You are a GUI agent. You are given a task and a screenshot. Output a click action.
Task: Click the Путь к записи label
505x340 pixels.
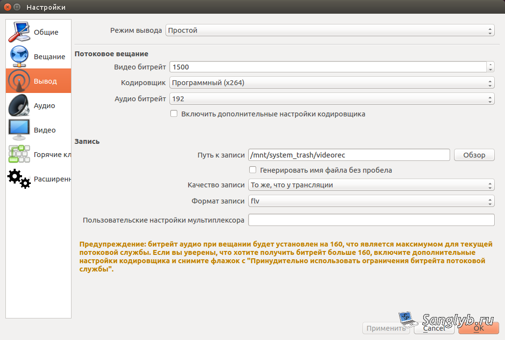221,155
